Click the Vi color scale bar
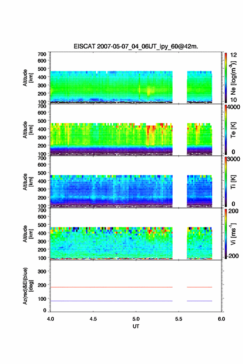The image size is (243, 364). tap(226, 234)
